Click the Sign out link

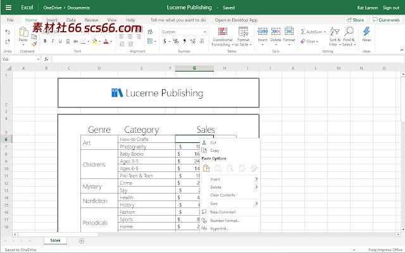(x=391, y=8)
